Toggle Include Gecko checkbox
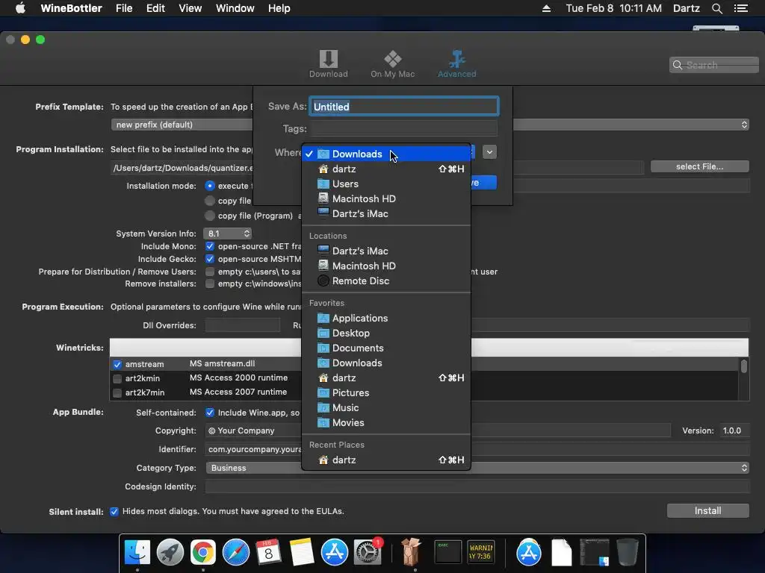This screenshot has width=765, height=573. (x=210, y=259)
